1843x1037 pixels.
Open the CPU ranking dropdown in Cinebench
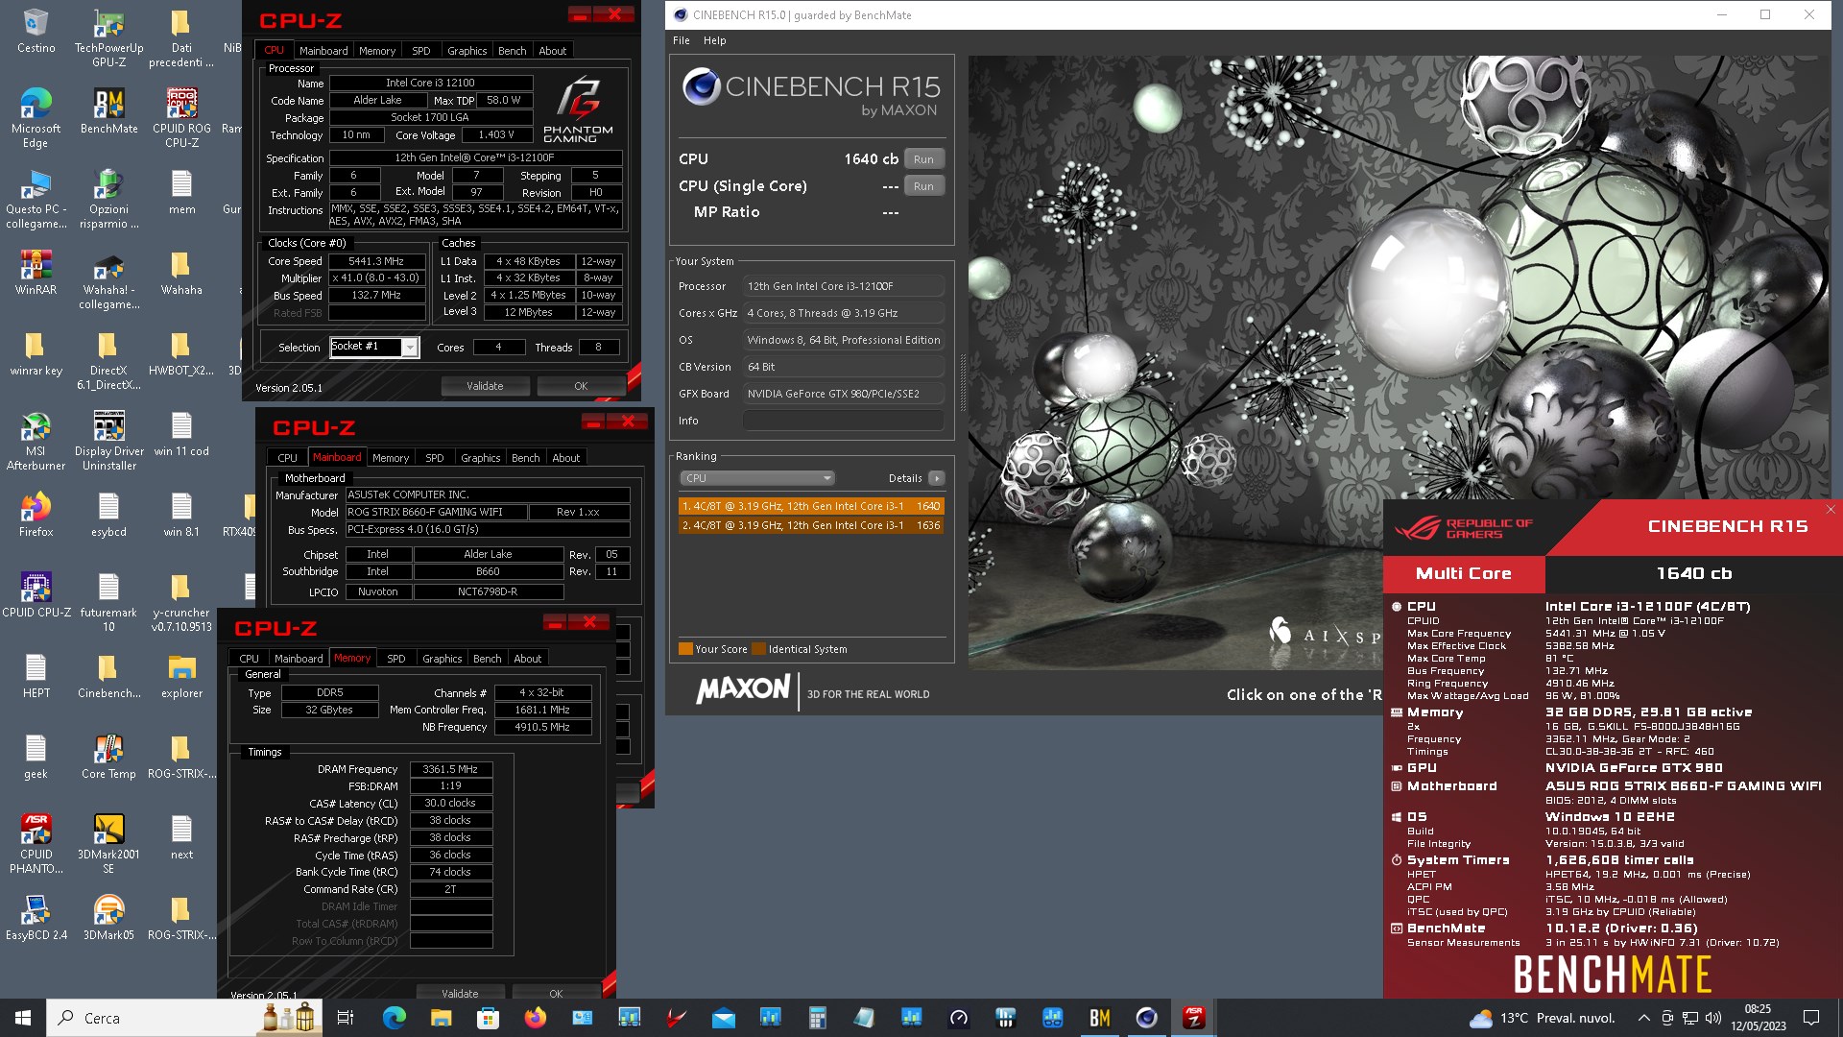pos(757,478)
